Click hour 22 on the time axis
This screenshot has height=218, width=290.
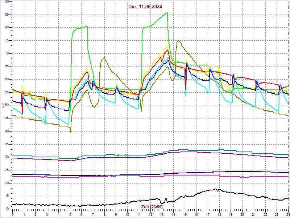(265, 214)
